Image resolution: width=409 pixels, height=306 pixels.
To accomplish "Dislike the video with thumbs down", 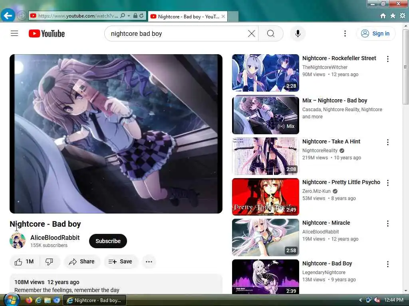I will click(49, 261).
